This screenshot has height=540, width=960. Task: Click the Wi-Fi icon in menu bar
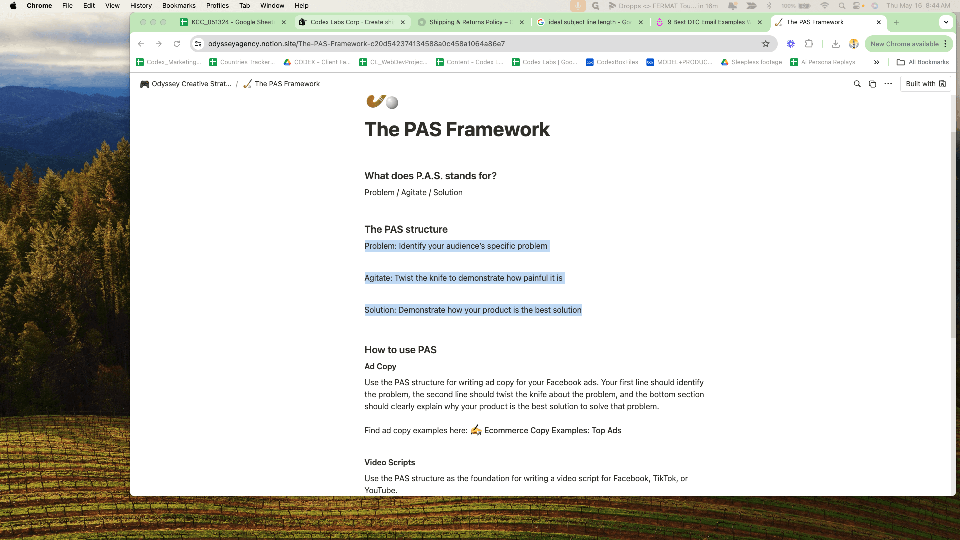pos(825,6)
